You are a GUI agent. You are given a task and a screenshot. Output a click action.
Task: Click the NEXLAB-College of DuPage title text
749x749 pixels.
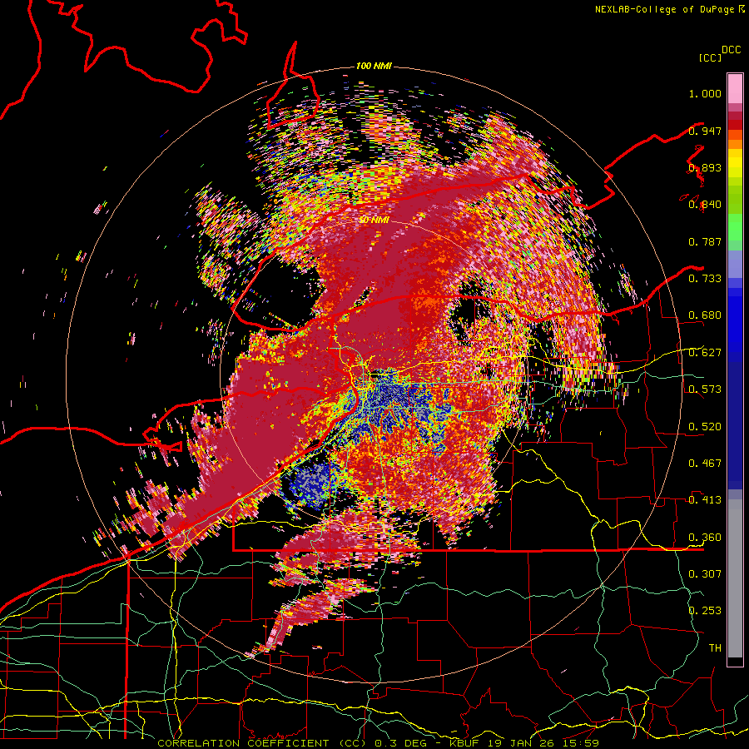click(x=664, y=9)
